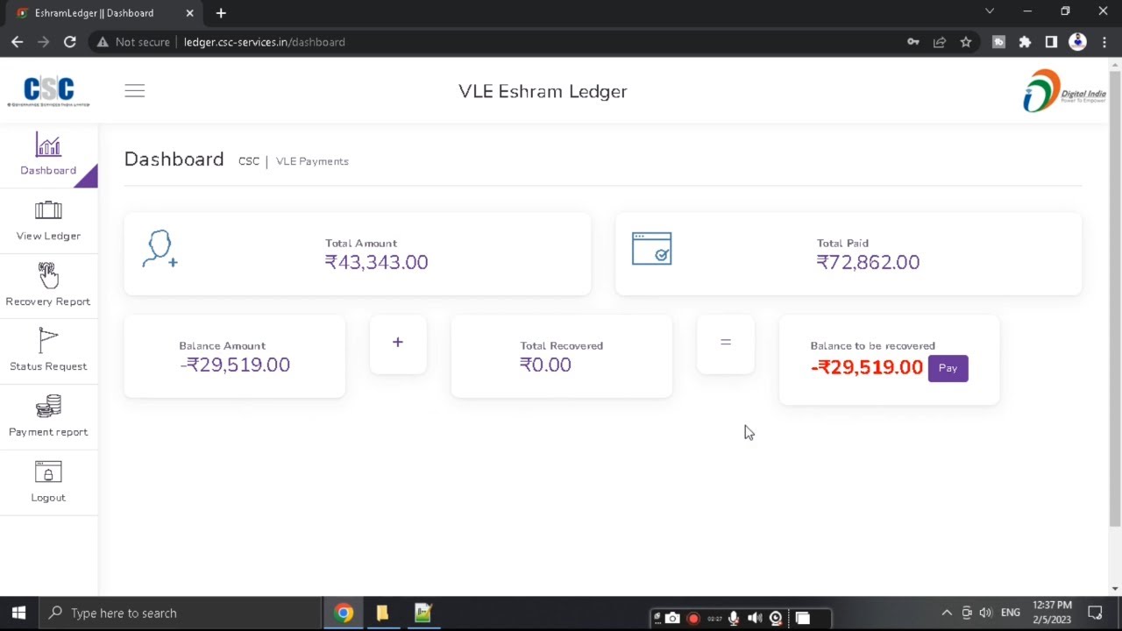Open the Chrome three-dot menu

[x=1104, y=42]
